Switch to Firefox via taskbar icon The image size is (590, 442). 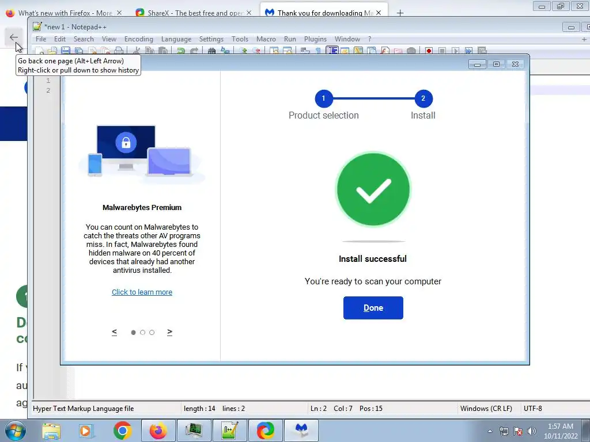(158, 430)
